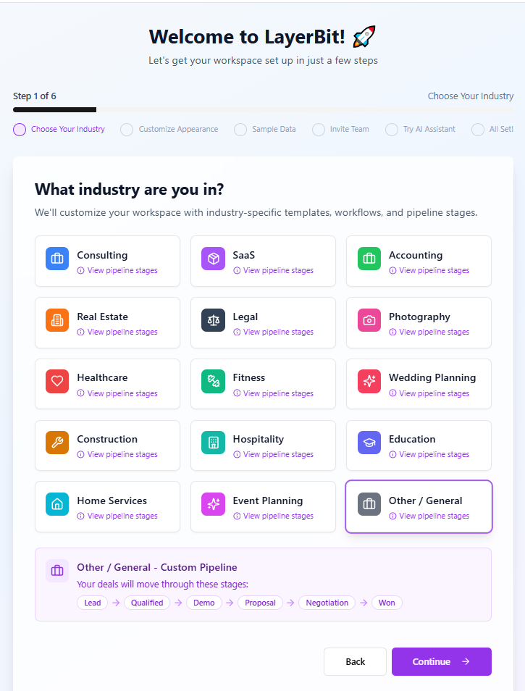Choose the Legal scales icon
This screenshot has width=525, height=691.
coord(213,320)
